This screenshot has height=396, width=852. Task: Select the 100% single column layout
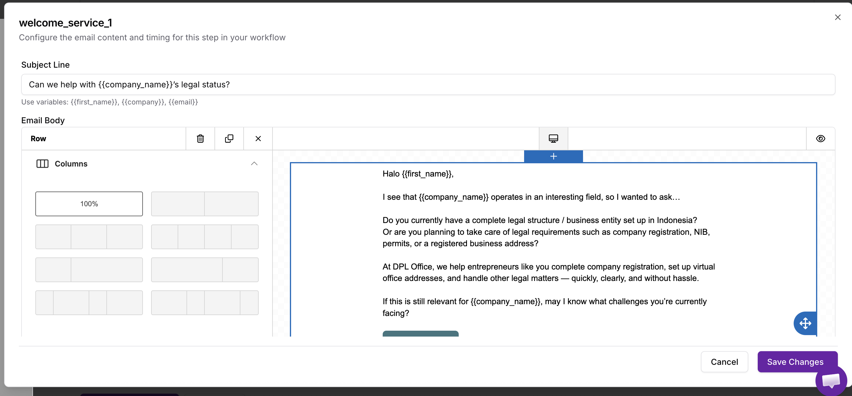[x=89, y=204]
